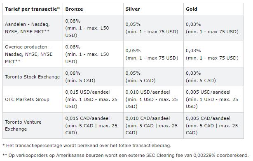Viewport: 253px width, 161px height.
Task: Click Bronze 0,015 USD/aandeel OTC cell
Action: click(91, 99)
